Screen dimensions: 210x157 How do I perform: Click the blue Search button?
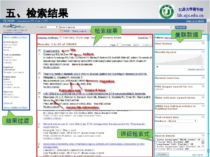[x=181, y=27]
